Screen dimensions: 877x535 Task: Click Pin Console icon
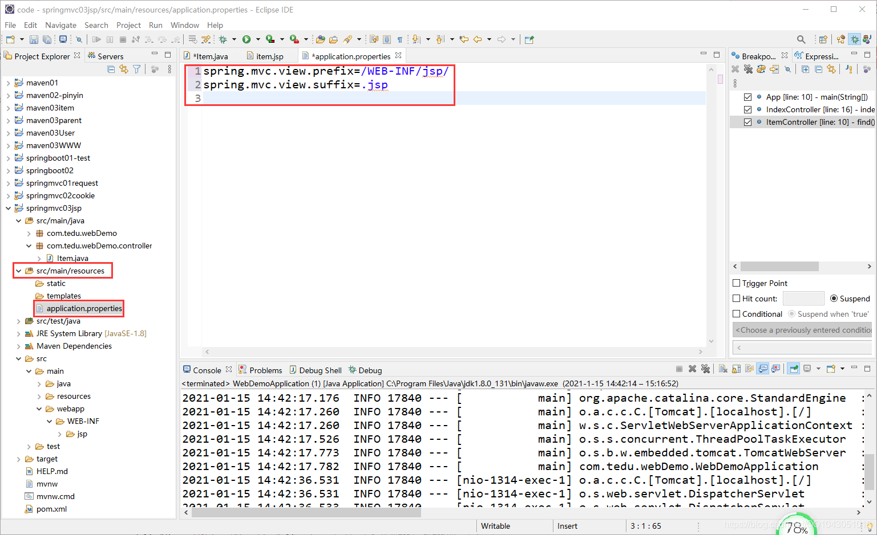(793, 369)
